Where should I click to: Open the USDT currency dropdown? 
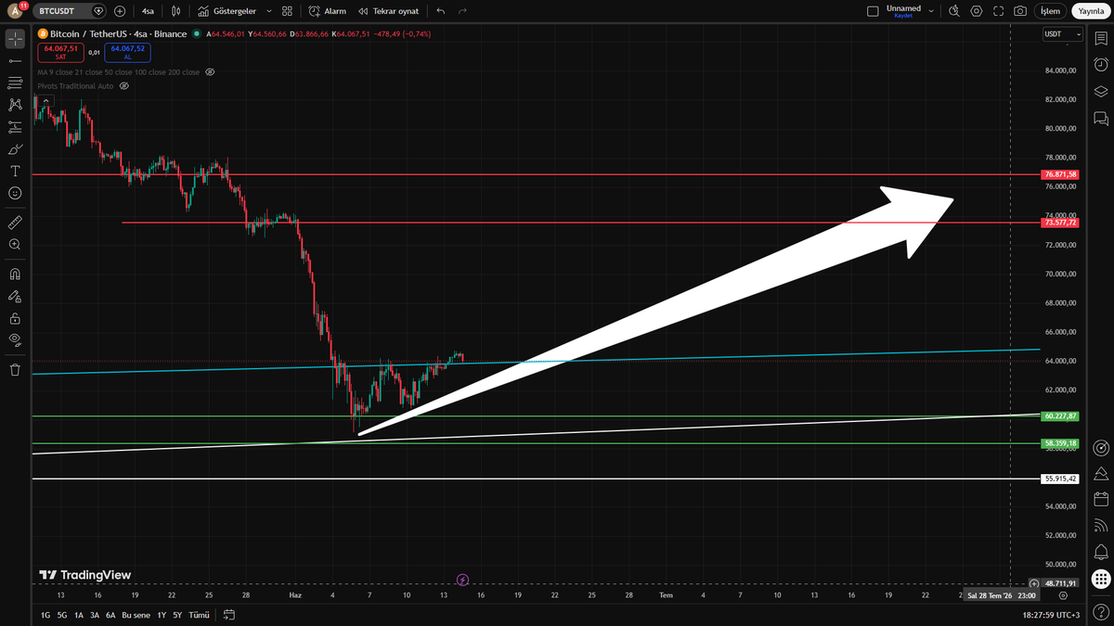[x=1063, y=33]
